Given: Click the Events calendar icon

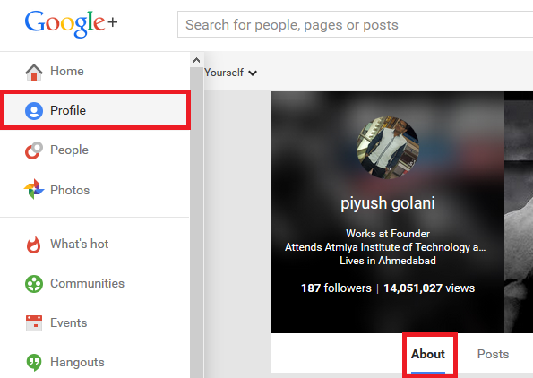Looking at the screenshot, I should [x=34, y=323].
